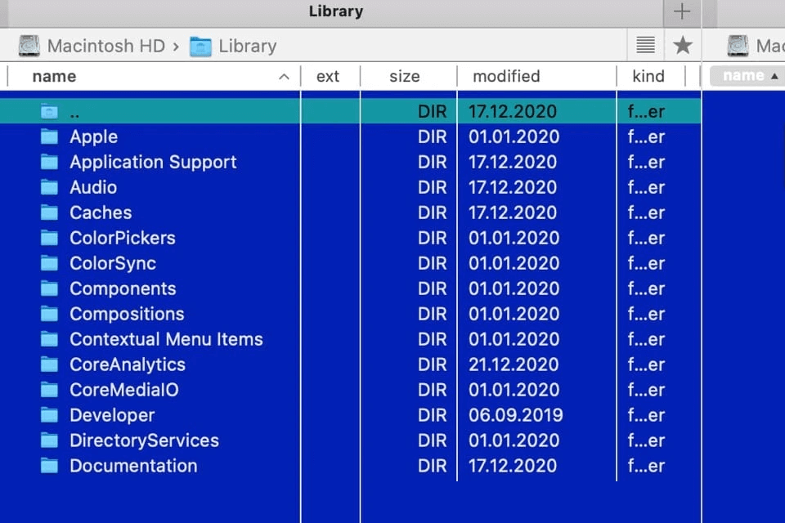Click DIR size in Apple row
This screenshot has width=785, height=523.
432,136
